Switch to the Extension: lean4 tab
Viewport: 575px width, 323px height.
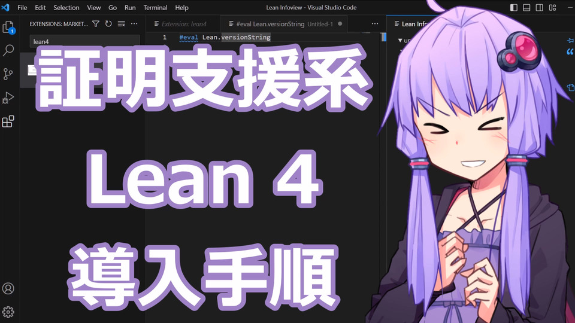(183, 24)
